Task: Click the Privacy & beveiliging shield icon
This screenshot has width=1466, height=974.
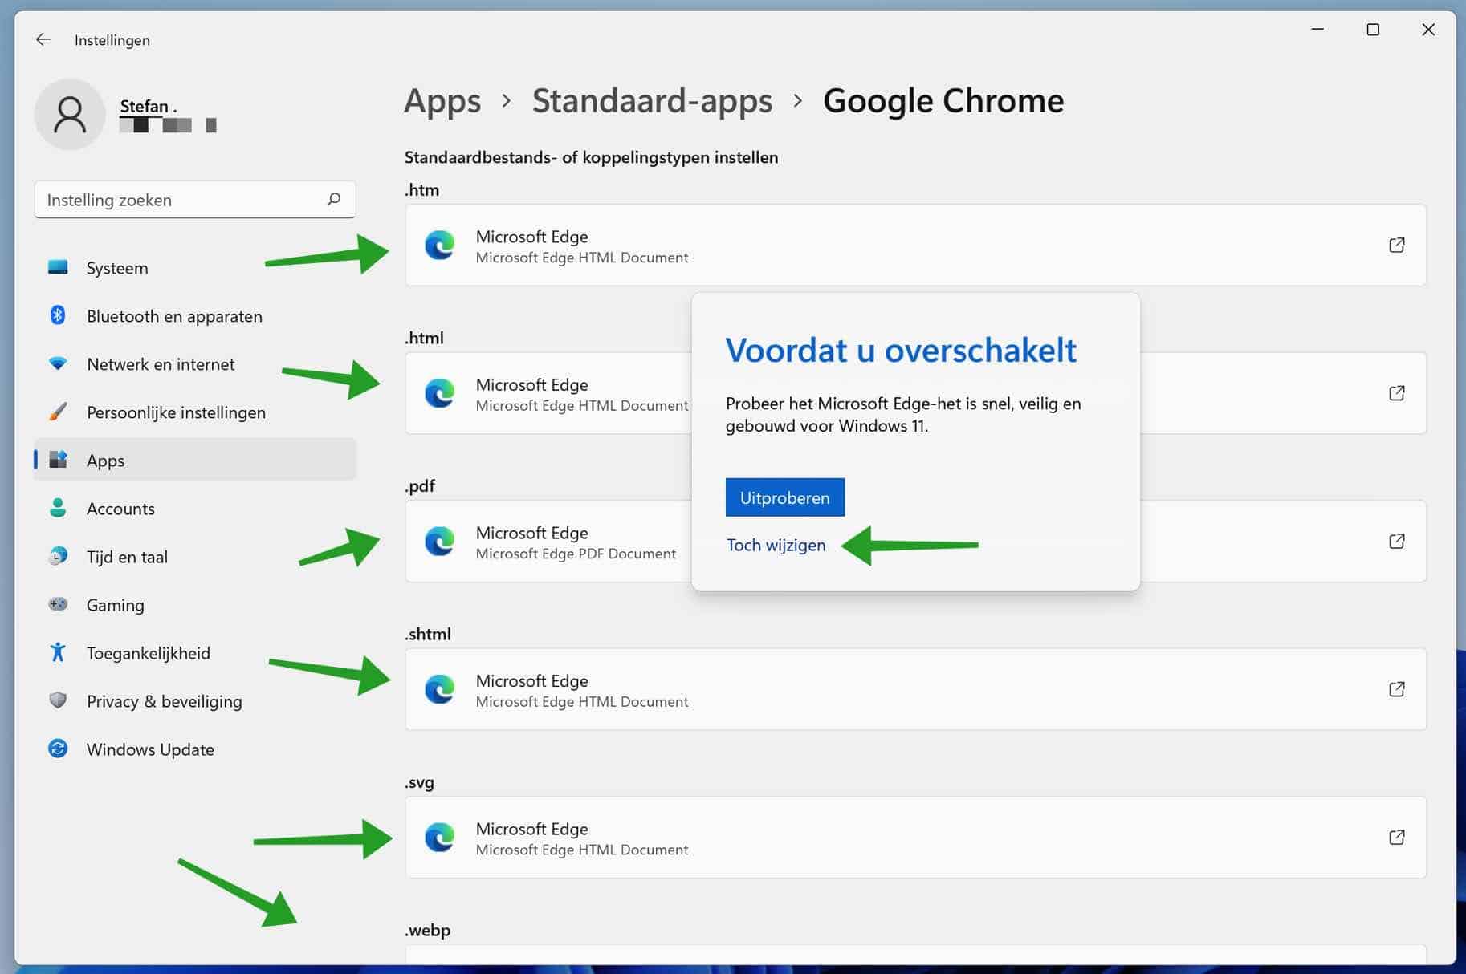Action: pyautogui.click(x=57, y=700)
